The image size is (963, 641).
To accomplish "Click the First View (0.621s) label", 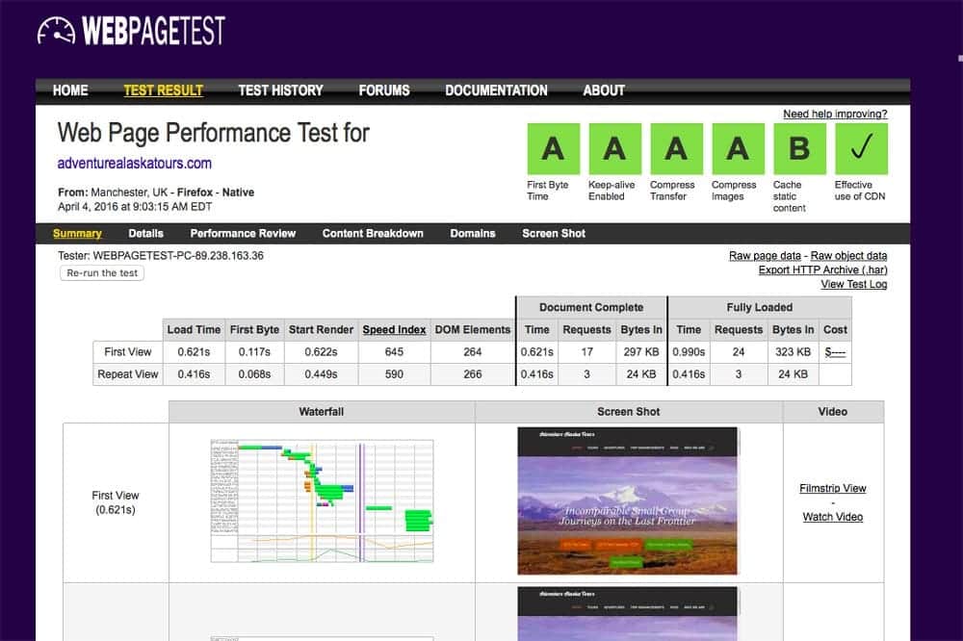I will coord(116,502).
